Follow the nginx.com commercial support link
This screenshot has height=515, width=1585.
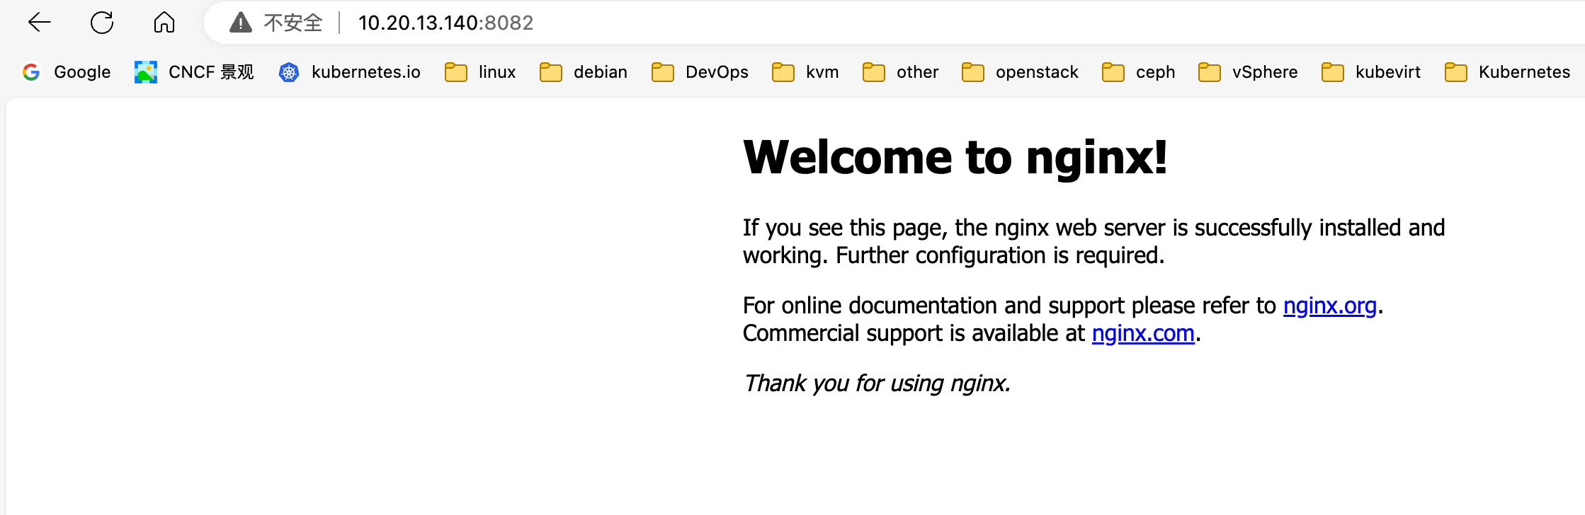[1143, 333]
